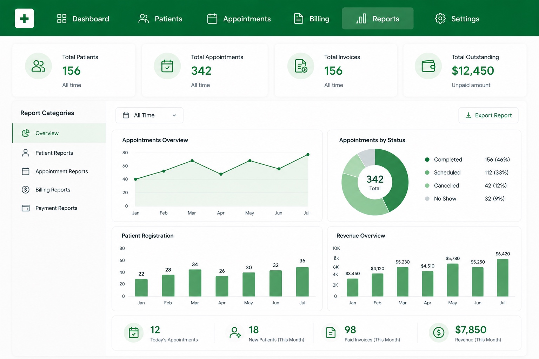Click the No Show legend color dot

point(427,198)
